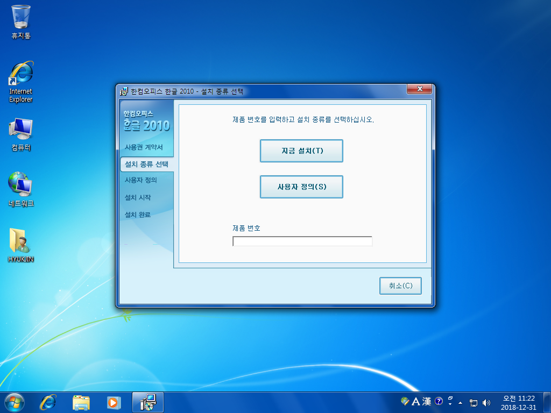The width and height of the screenshot is (551, 413).
Task: Open the clock showing 오전 11:22
Action: click(x=519, y=403)
